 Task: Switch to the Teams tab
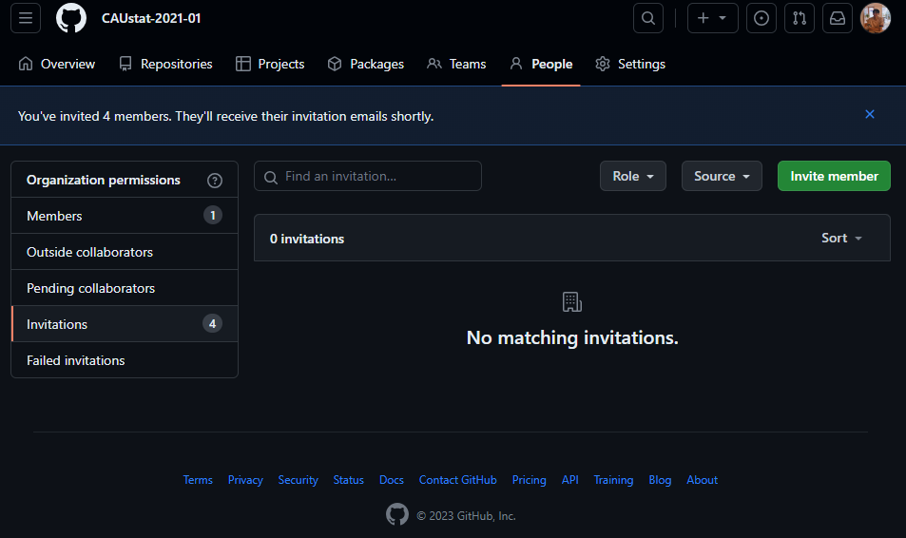tap(456, 64)
